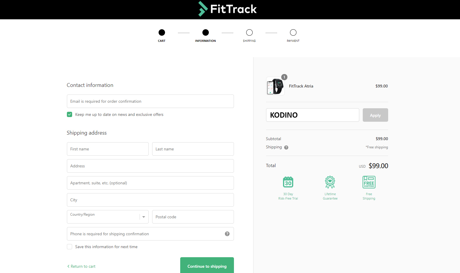This screenshot has width=460, height=273.
Task: Click the *Free shipping text
Action: tap(377, 147)
